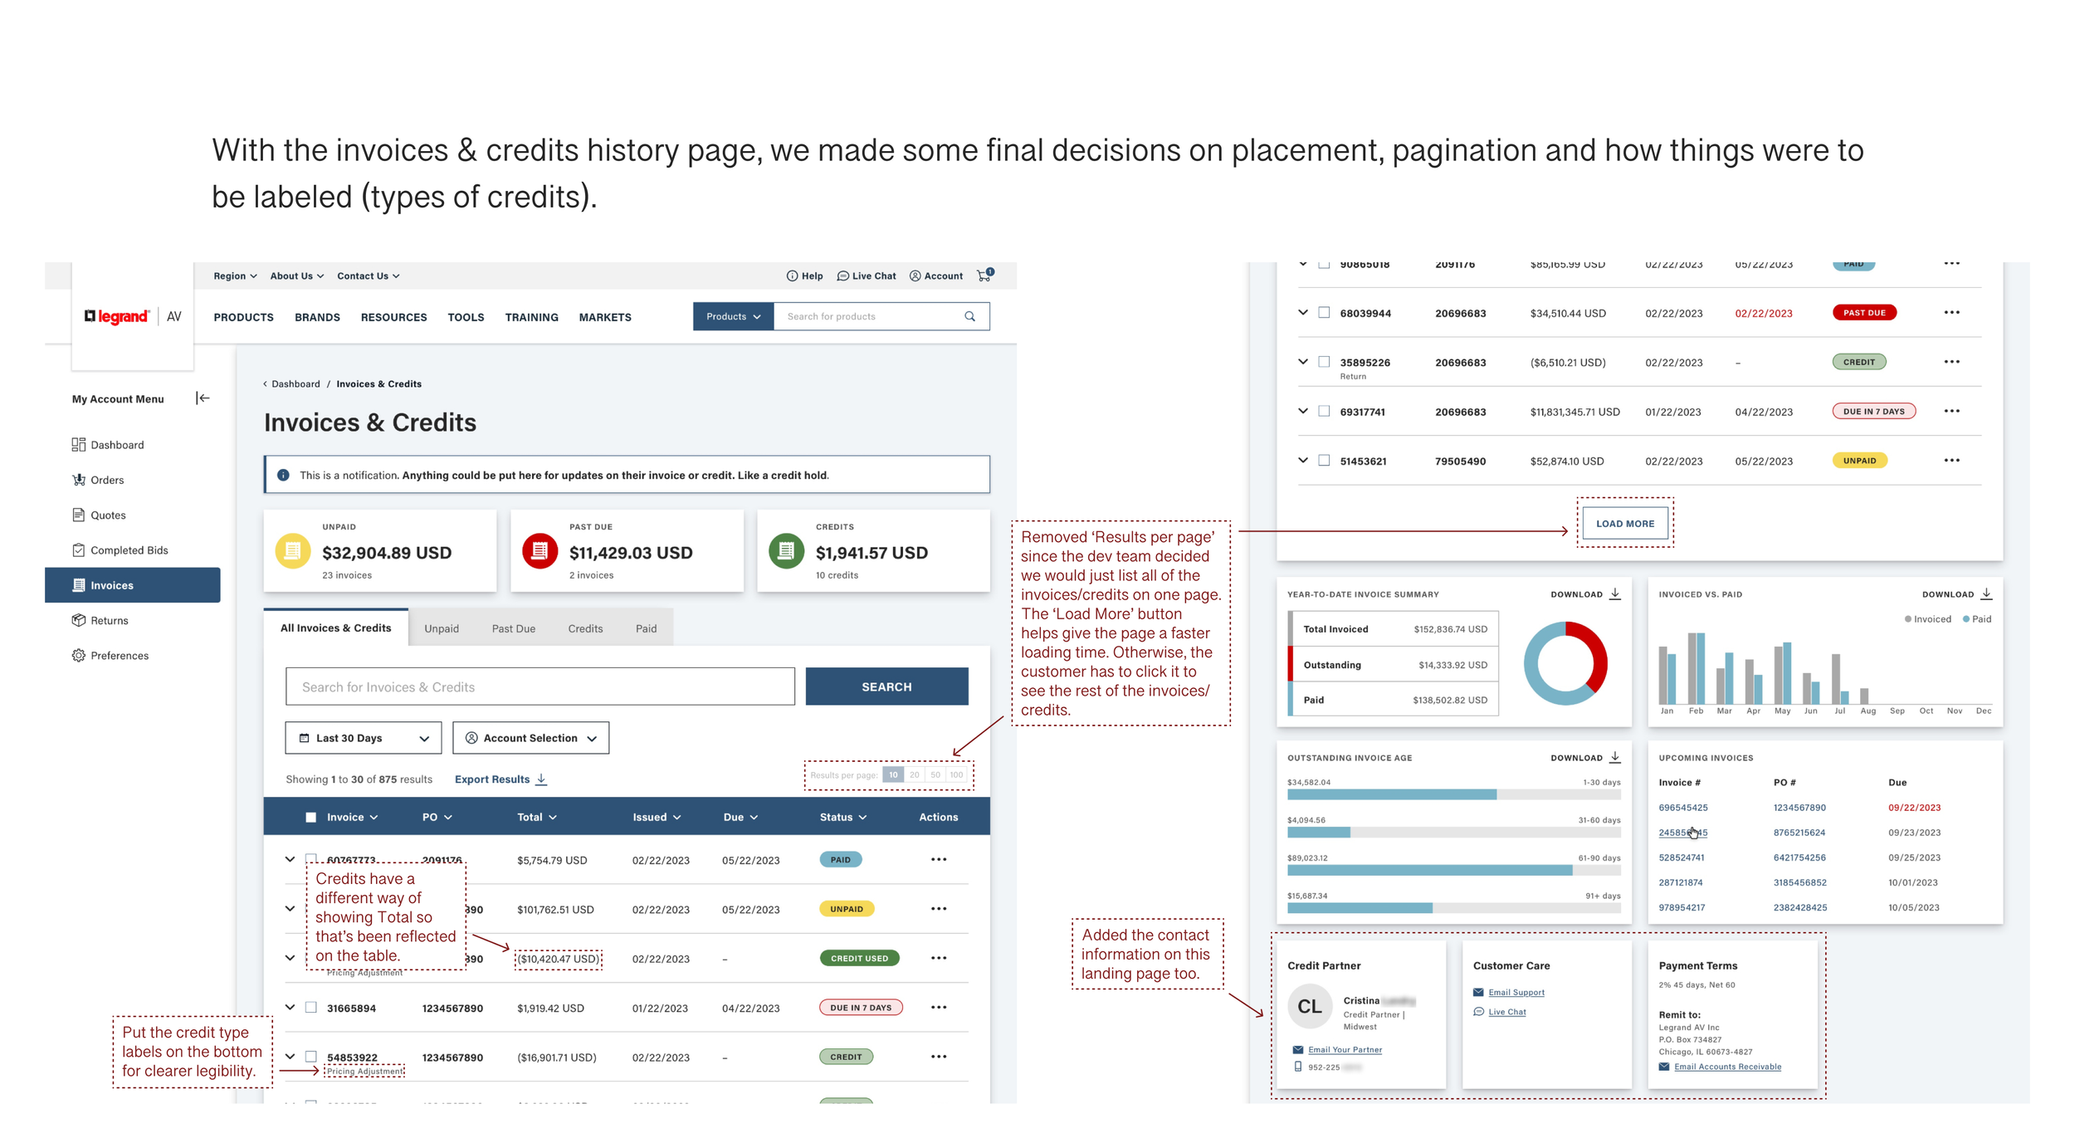Tick the select-all checkbox in table header

coord(310,818)
